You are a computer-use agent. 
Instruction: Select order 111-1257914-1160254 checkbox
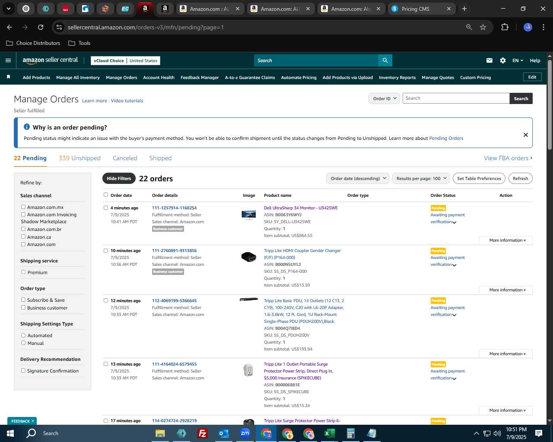click(106, 208)
